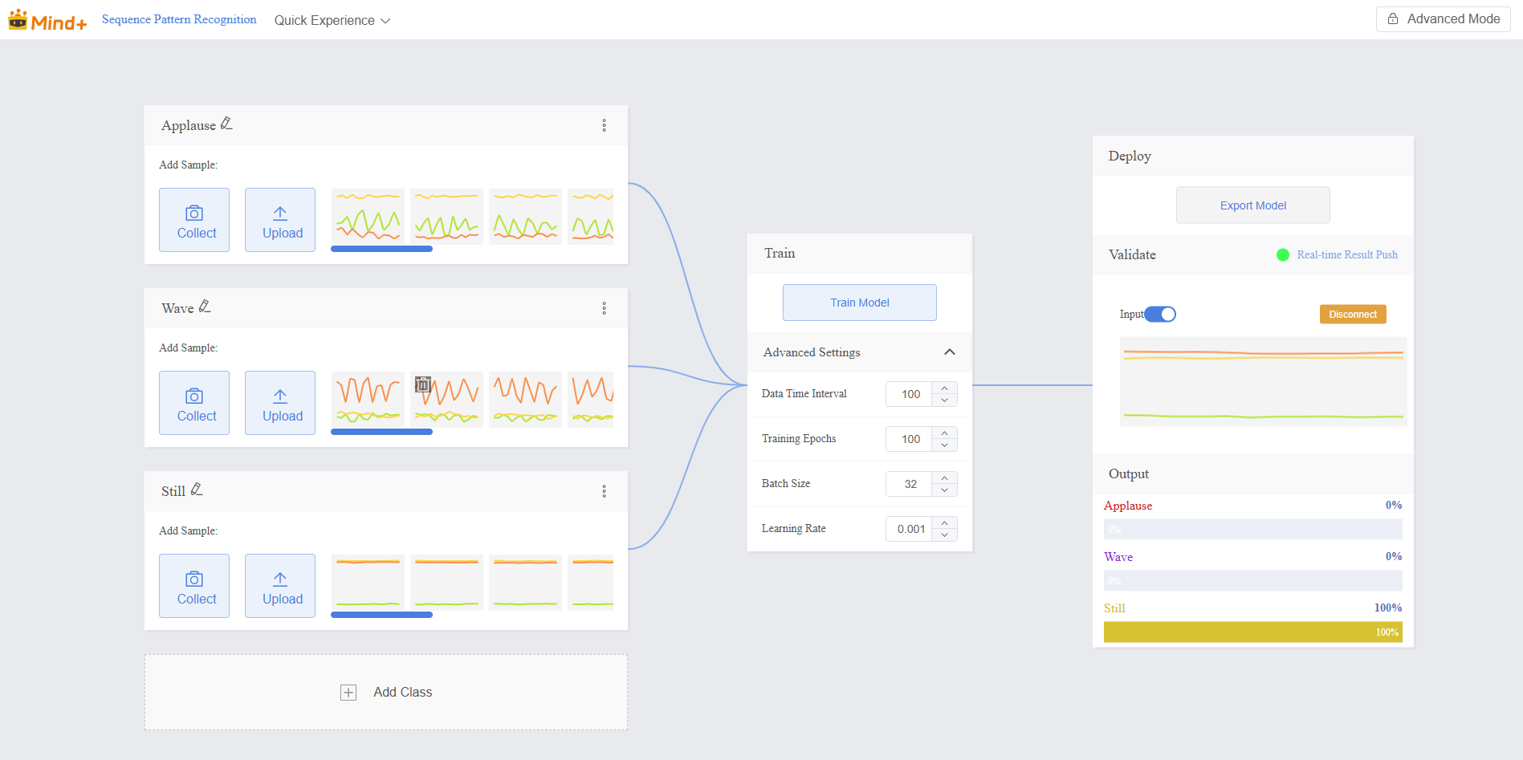Switch to Advanced Mode
The height and width of the screenshot is (760, 1523).
pyautogui.click(x=1443, y=19)
